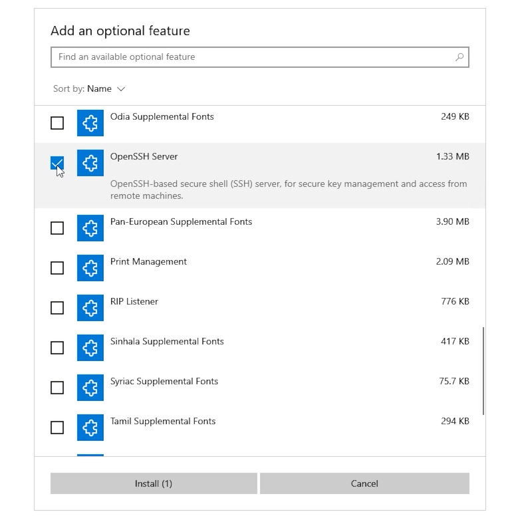Select the Sinhala Supplemental Fonts label

(x=167, y=341)
